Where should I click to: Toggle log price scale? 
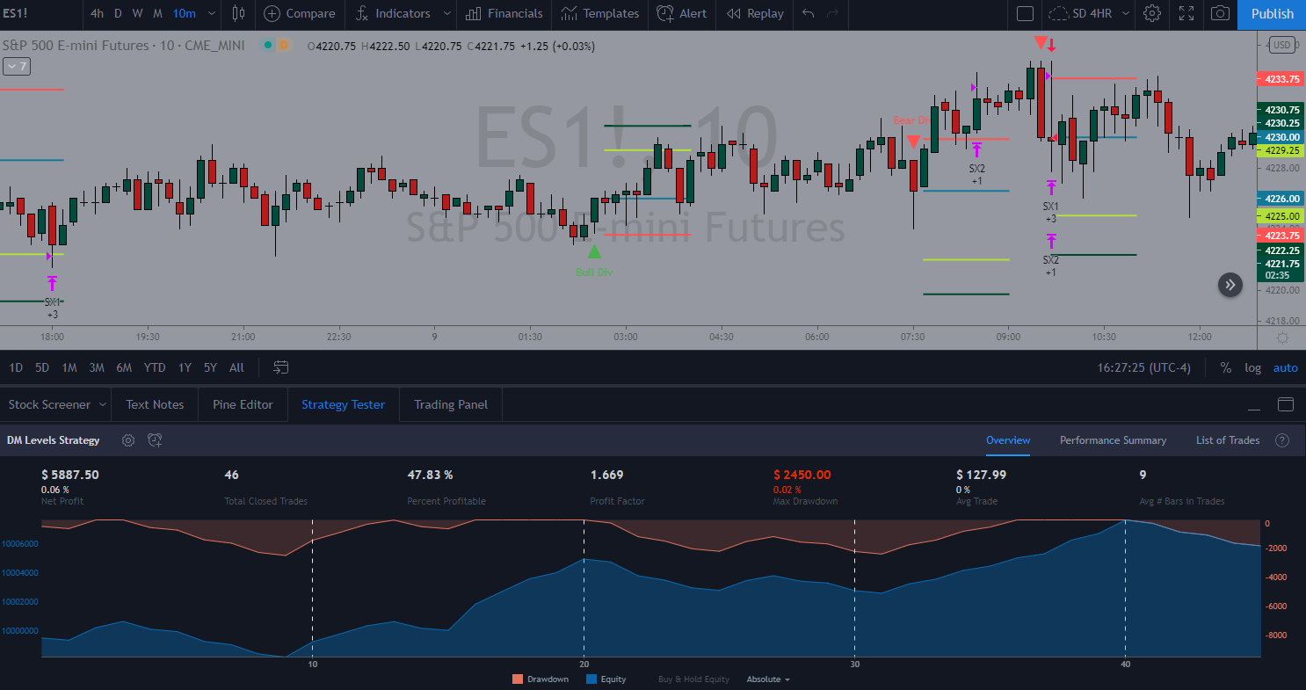click(x=1252, y=367)
